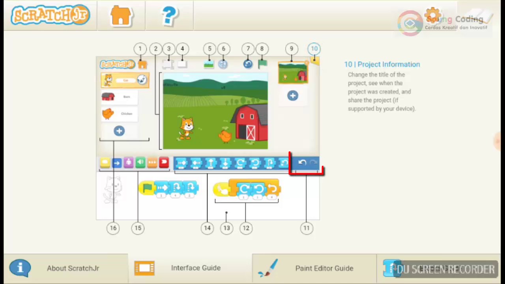Select highlighted guide marker number 10
505x284 pixels.
[314, 49]
